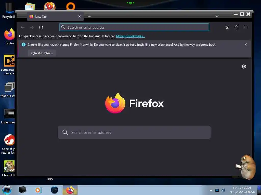Click the magnifier icon in center search box
This screenshot has width=261, height=195.
point(65,132)
